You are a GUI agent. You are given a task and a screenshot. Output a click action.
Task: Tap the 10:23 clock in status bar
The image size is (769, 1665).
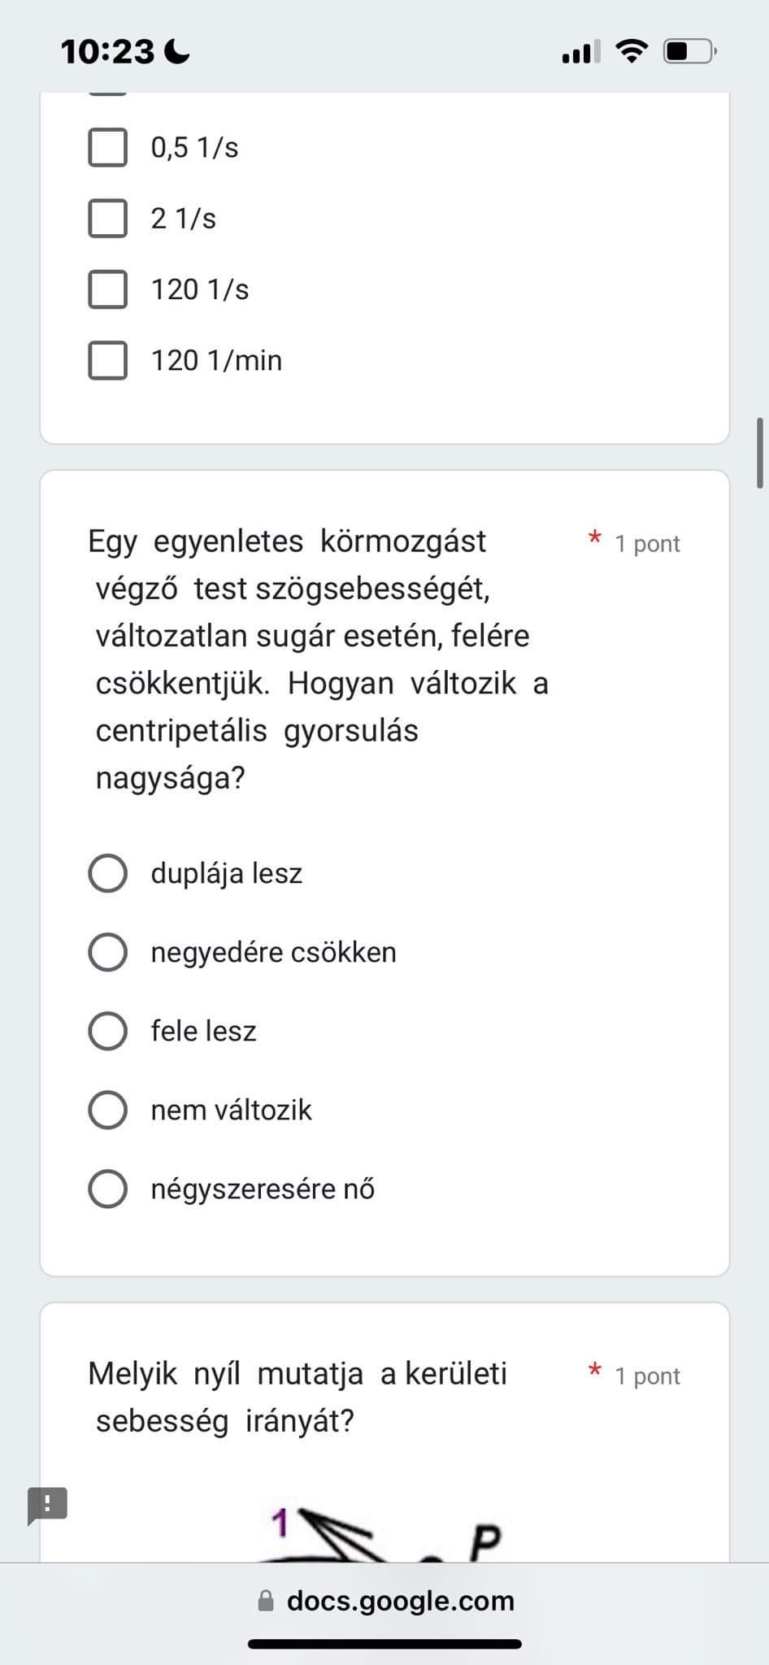point(107,53)
